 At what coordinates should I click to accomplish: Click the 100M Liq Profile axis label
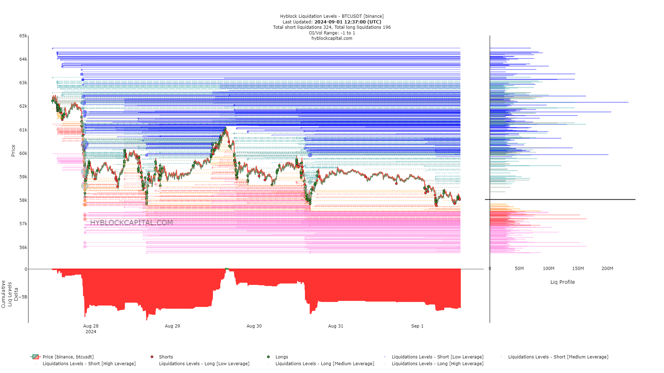(x=548, y=269)
